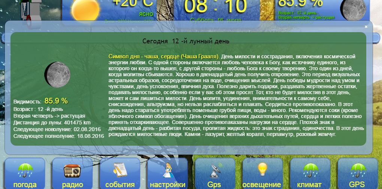
Task: Click the satellite dish icon
Action: click(x=215, y=170)
